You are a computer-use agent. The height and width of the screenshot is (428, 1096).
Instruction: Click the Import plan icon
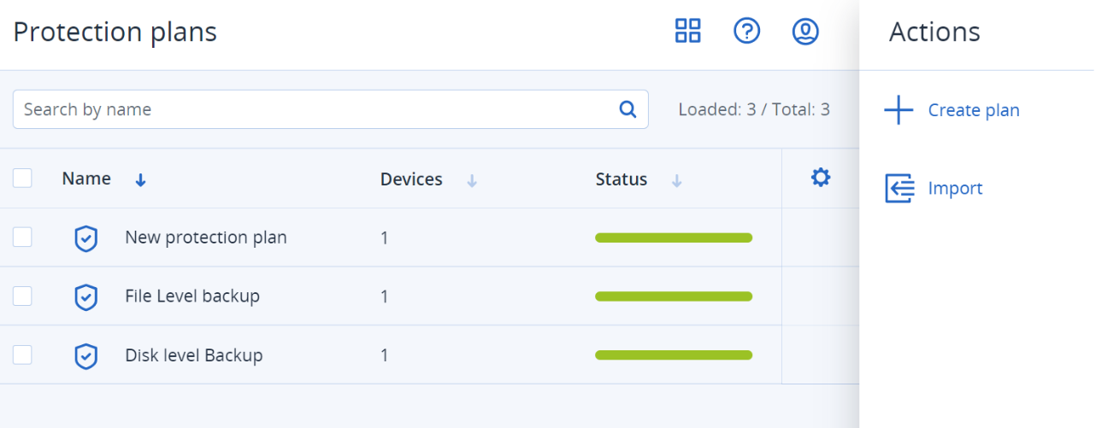[x=899, y=189]
